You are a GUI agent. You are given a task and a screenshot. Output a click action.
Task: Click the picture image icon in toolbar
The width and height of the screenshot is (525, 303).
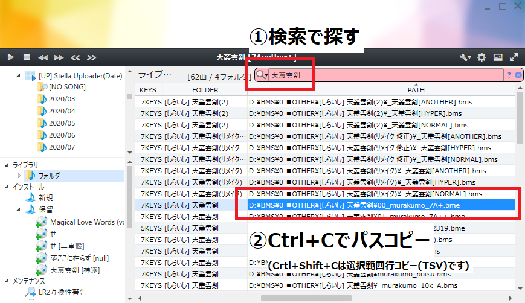[x=498, y=57]
